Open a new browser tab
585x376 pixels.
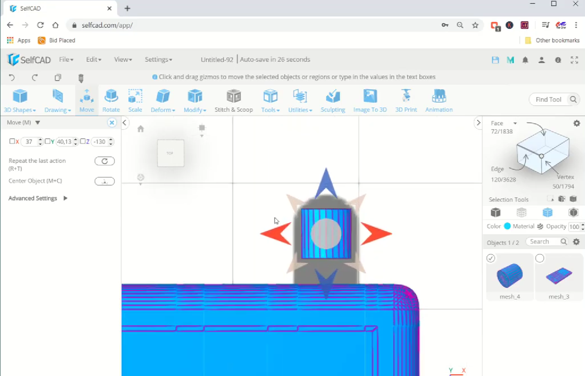point(127,8)
